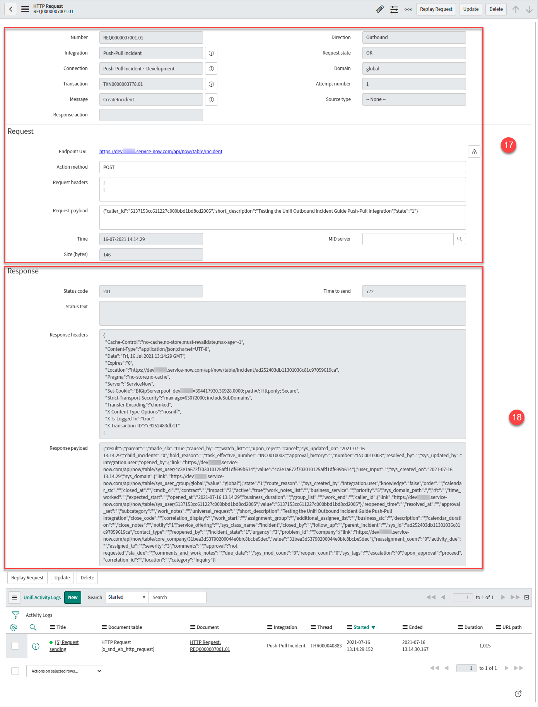Open the personalize form sliders icon

[x=394, y=9]
